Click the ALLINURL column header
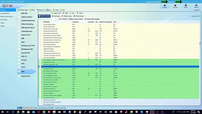The image size is (202, 114). point(91,22)
